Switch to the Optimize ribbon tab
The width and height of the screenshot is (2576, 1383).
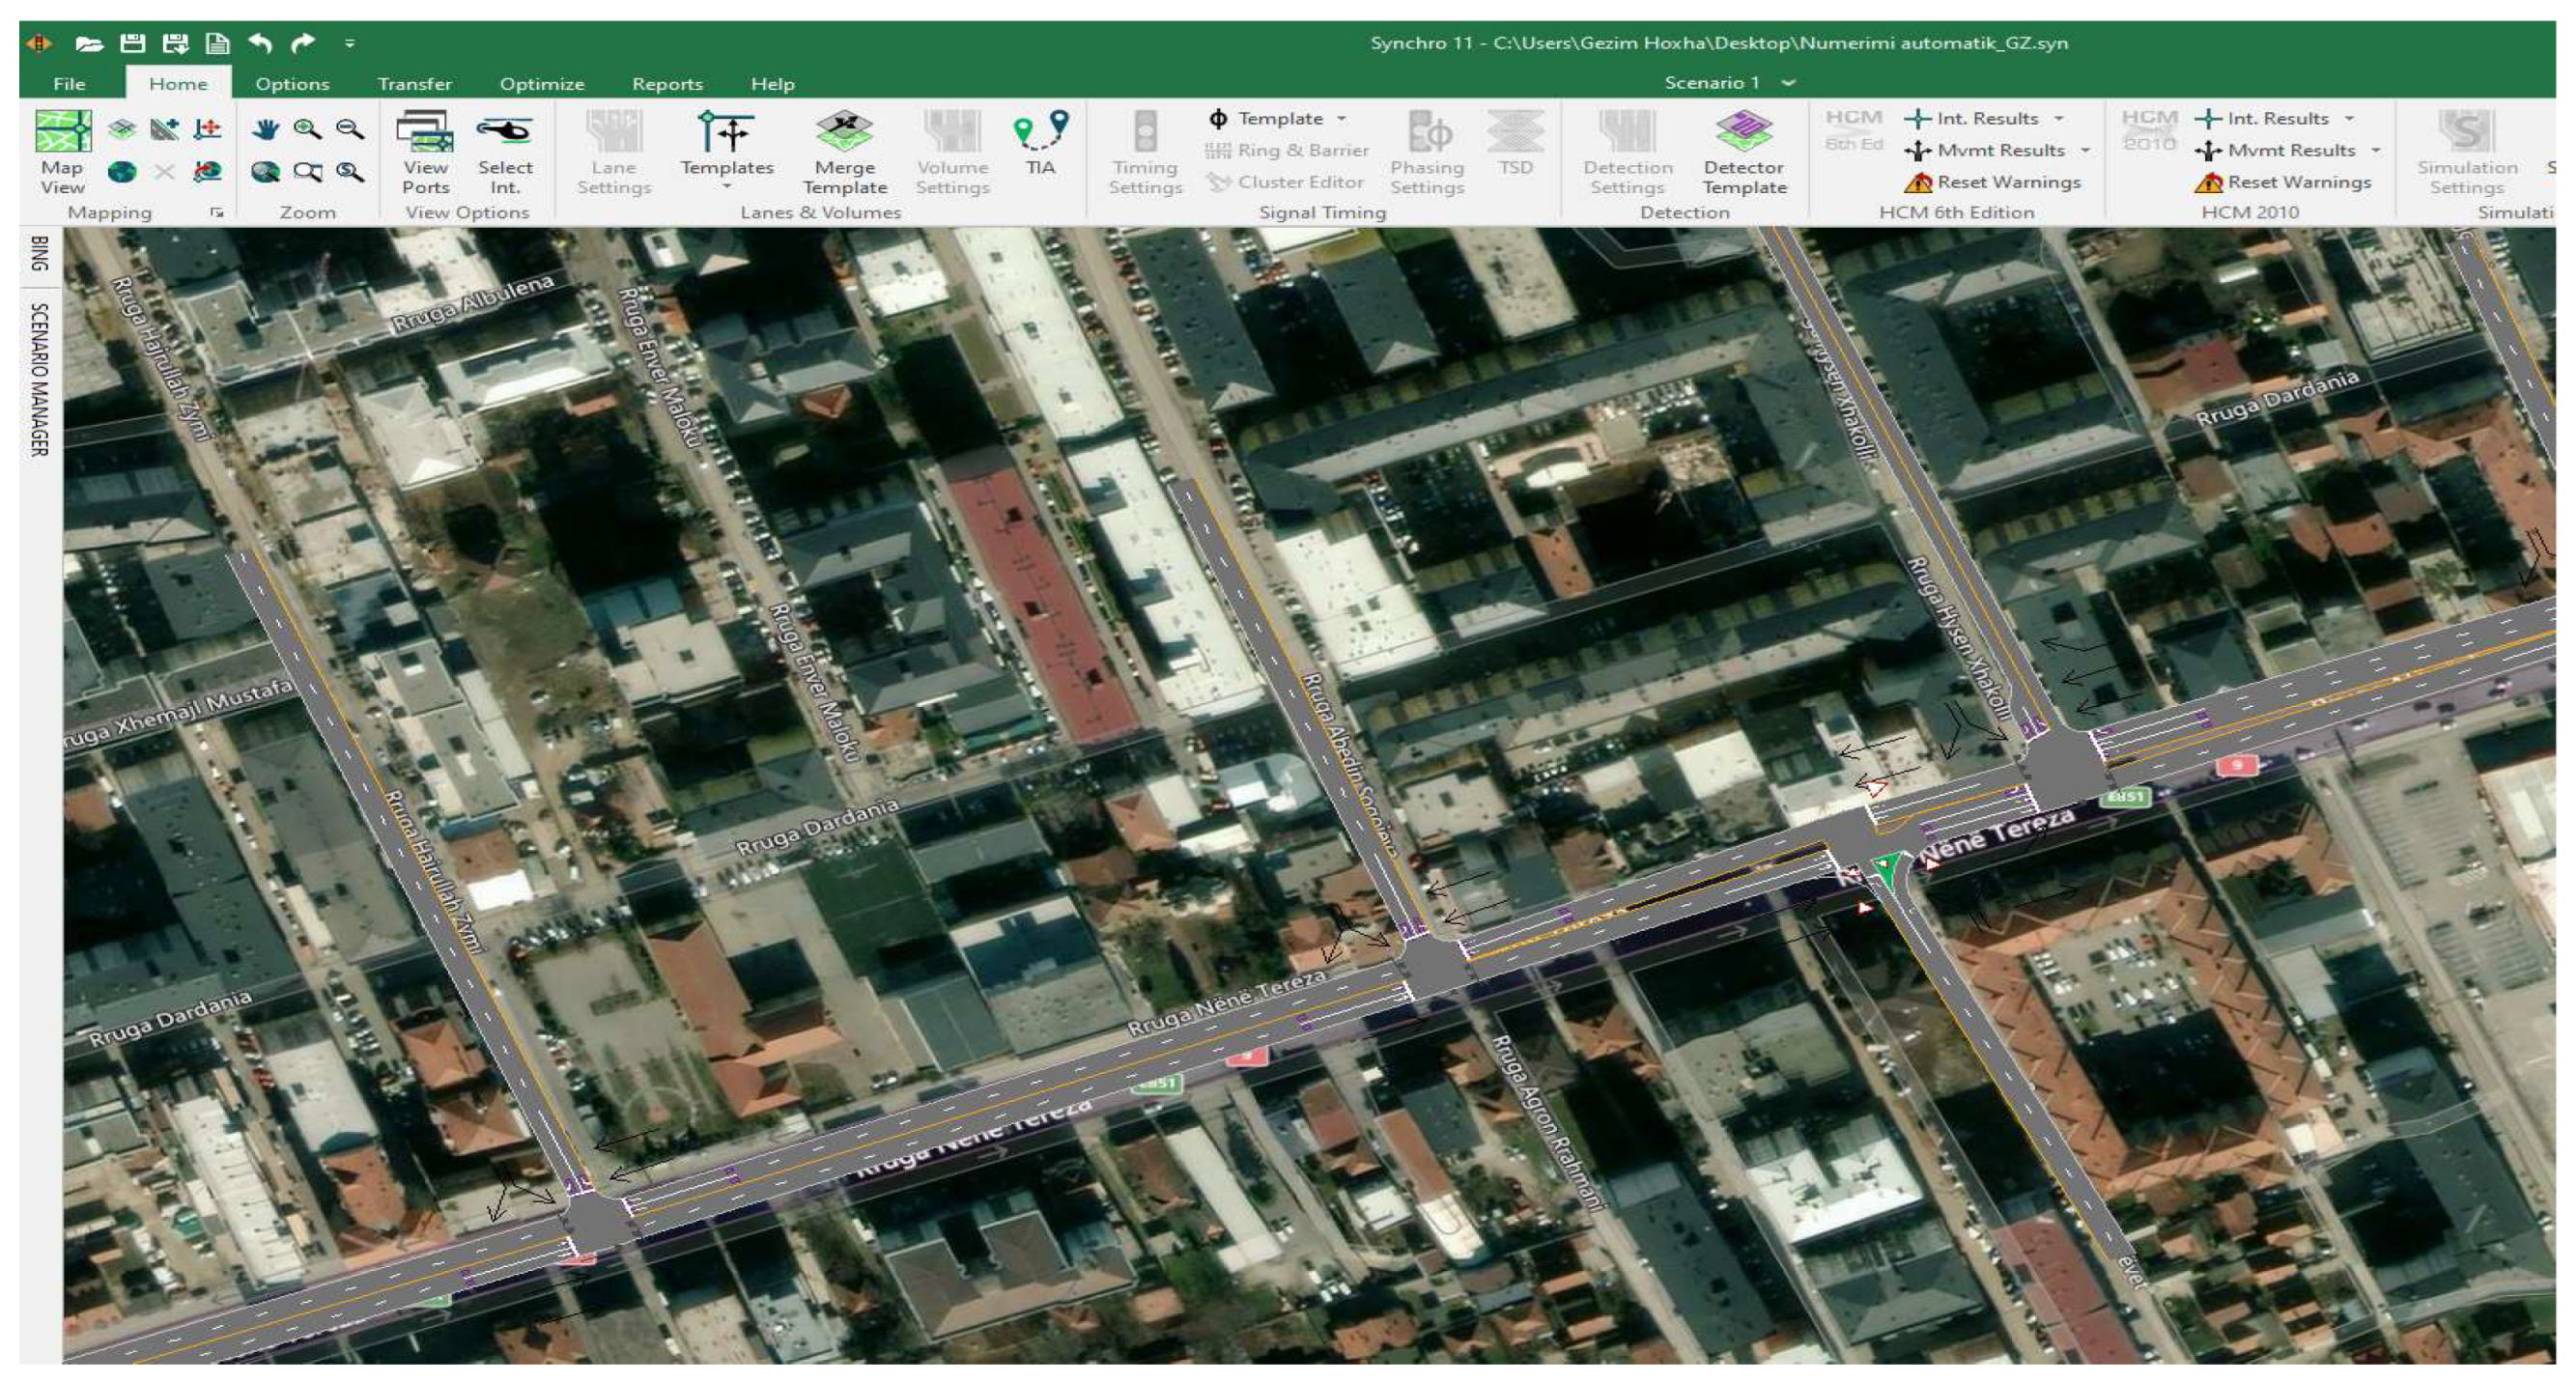coord(541,84)
